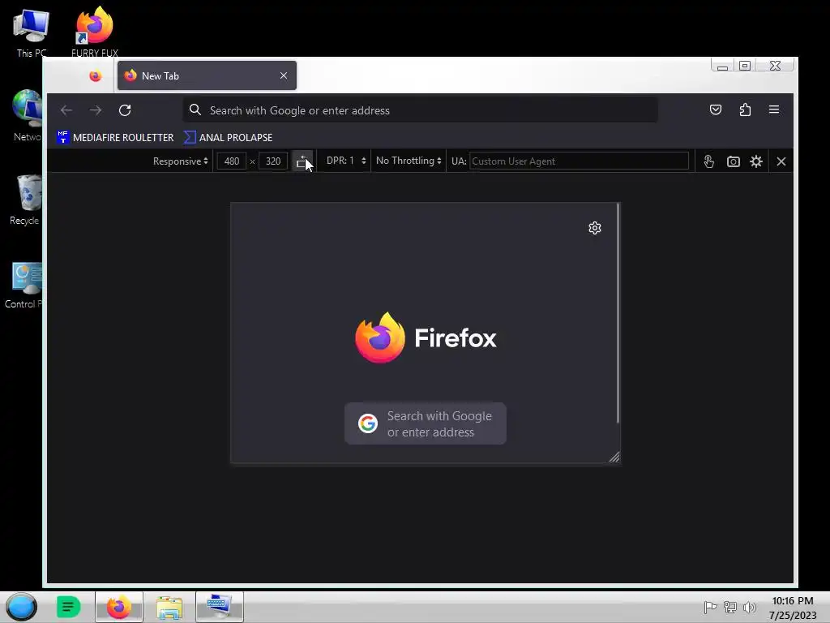Click the network tray icon
Viewport: 830px width, 623px height.
click(x=730, y=607)
